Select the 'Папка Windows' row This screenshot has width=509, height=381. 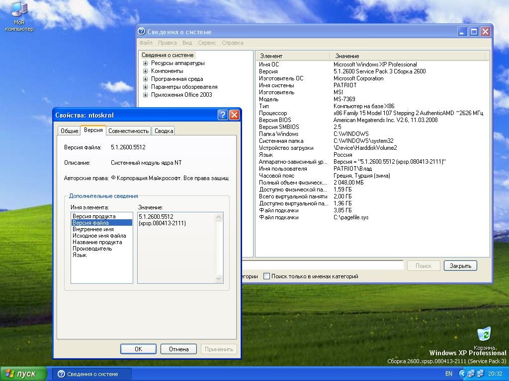coord(372,134)
